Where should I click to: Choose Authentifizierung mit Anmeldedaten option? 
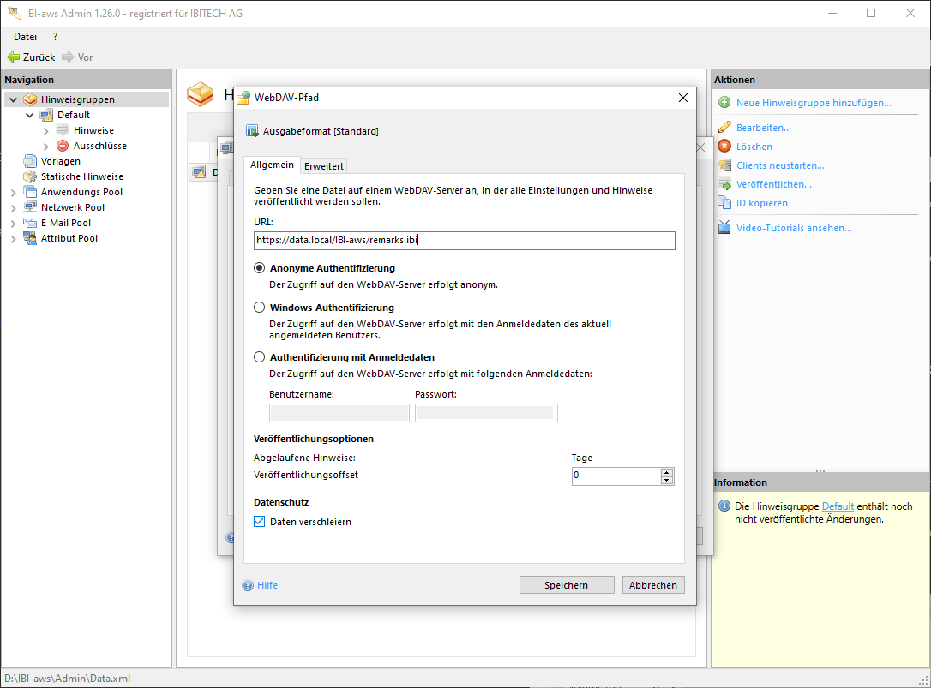pos(260,357)
